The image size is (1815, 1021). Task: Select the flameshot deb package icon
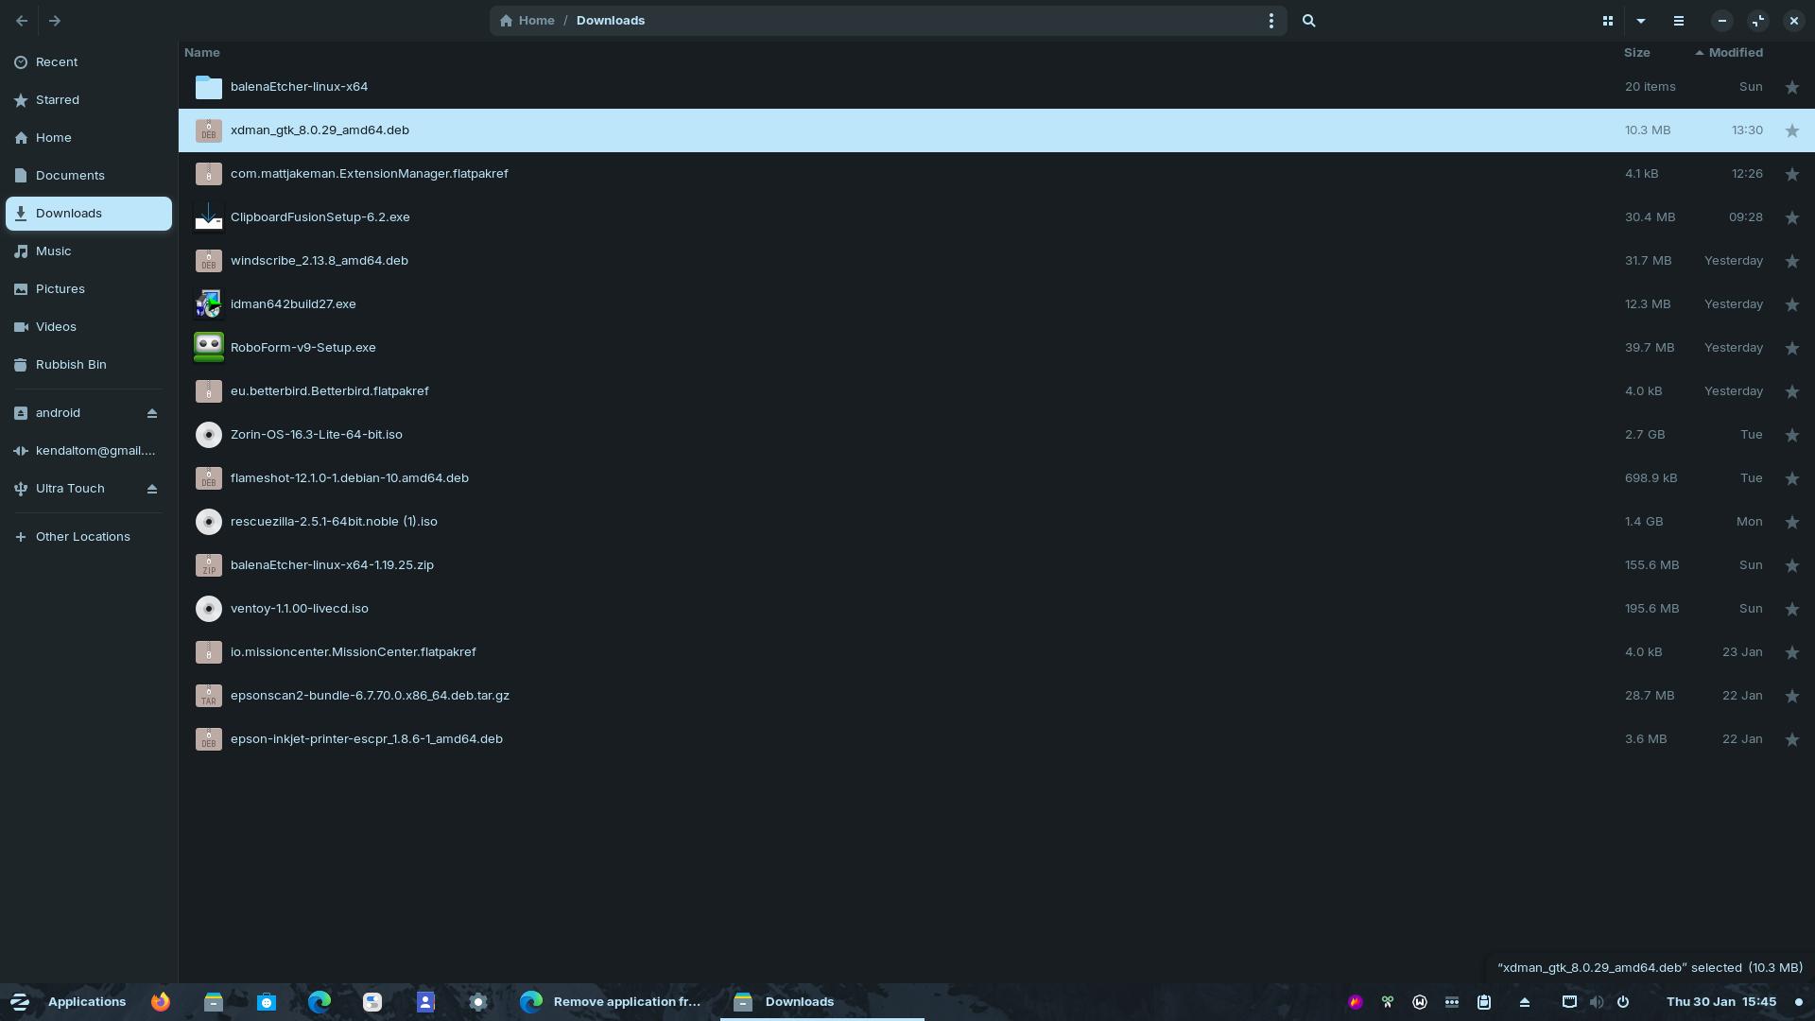coord(208,478)
